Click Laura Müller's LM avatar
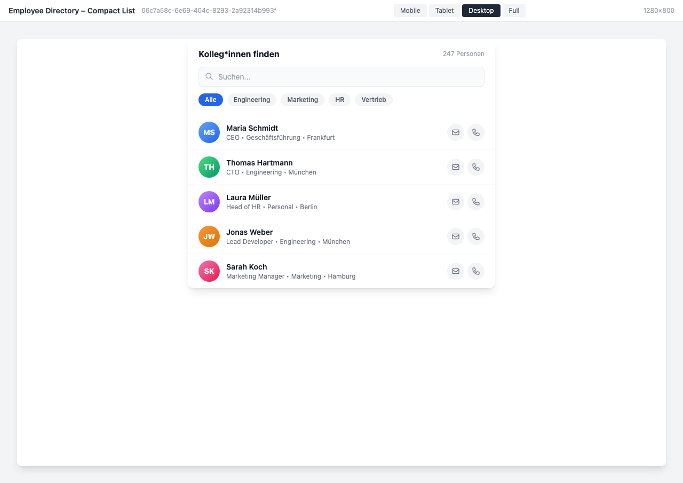This screenshot has width=683, height=483. pos(209,202)
